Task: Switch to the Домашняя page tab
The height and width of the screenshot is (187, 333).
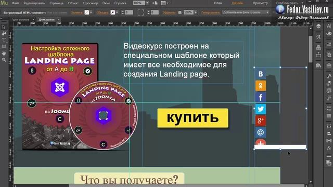Action: click(46, 20)
